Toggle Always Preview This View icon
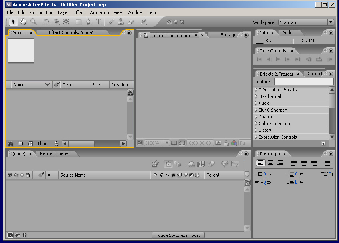 pyautogui.click(x=140, y=143)
